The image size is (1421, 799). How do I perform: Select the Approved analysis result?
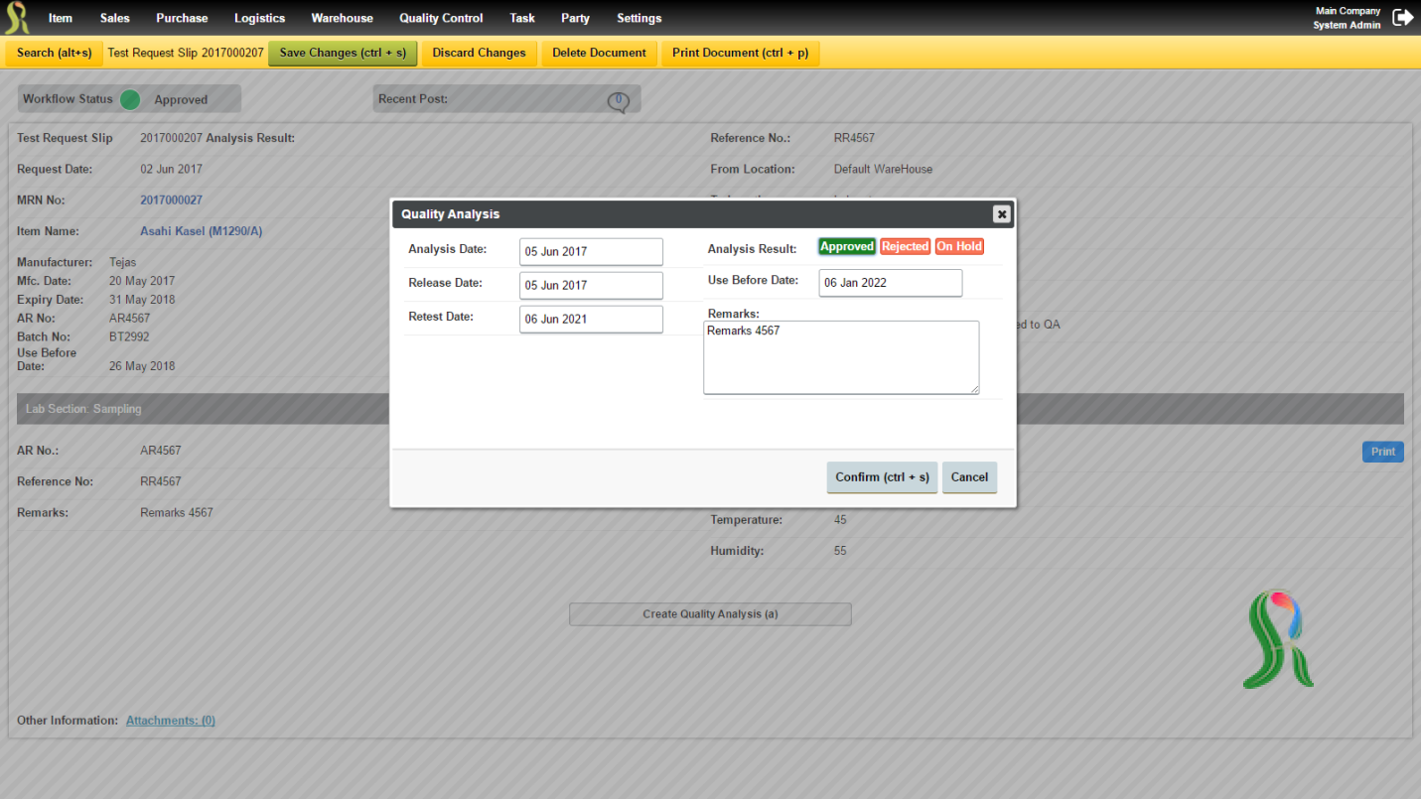pyautogui.click(x=847, y=247)
